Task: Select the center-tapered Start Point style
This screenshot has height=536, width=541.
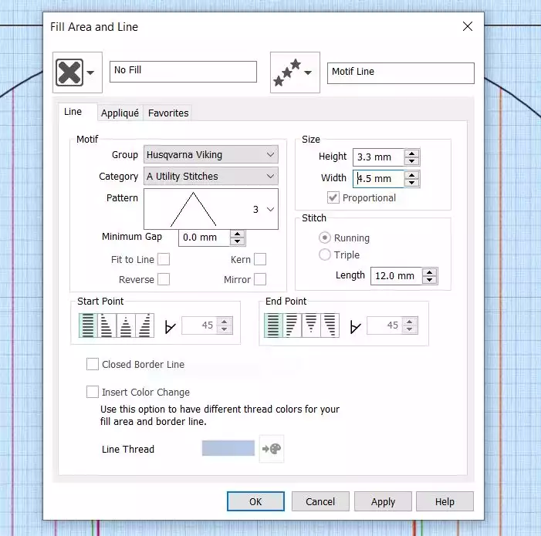Action: coord(126,325)
